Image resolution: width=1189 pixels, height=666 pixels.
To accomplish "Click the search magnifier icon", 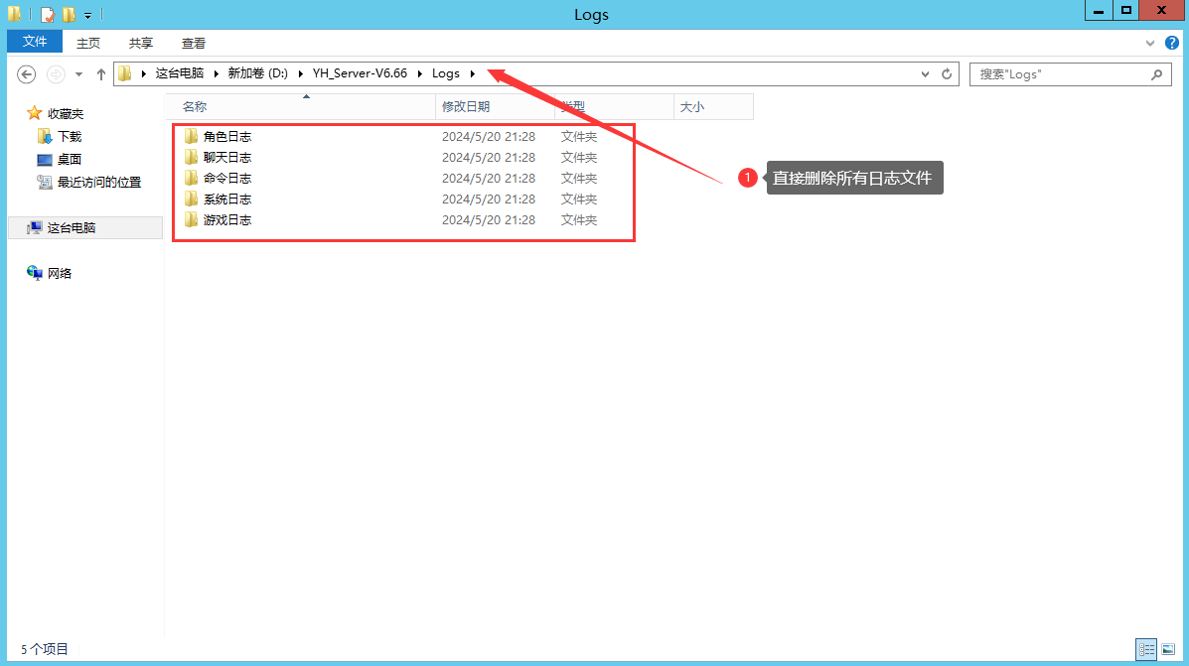I will pyautogui.click(x=1156, y=74).
